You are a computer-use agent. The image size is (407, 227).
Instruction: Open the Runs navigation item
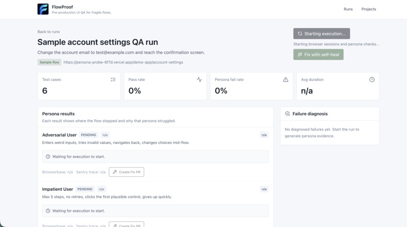tap(348, 9)
